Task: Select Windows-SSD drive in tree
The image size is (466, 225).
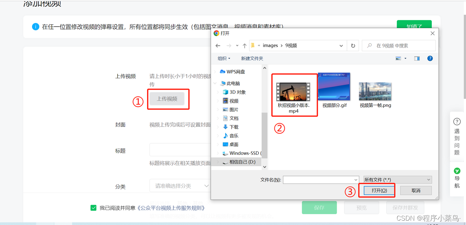Action: tap(242, 153)
